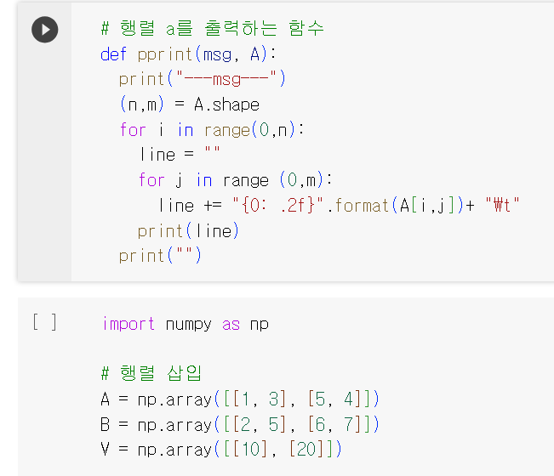
Task: Click the 'line +=' format statement
Action: click(339, 206)
